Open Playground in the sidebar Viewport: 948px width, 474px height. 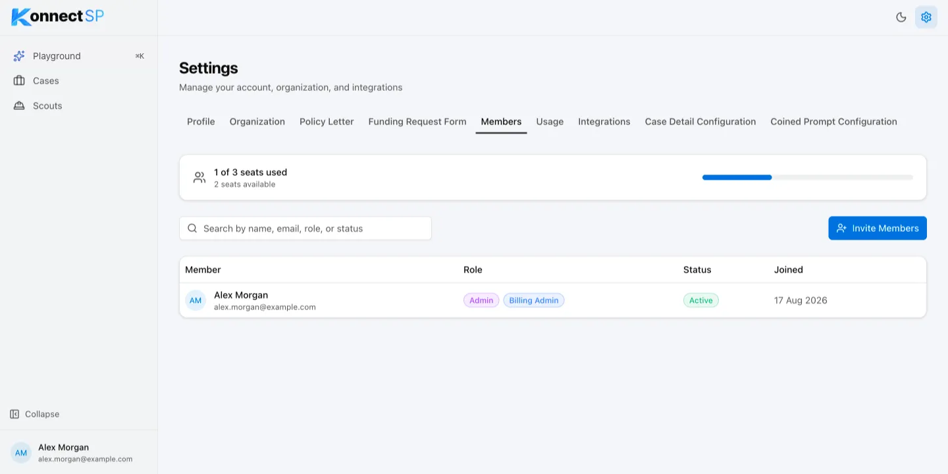[79, 56]
